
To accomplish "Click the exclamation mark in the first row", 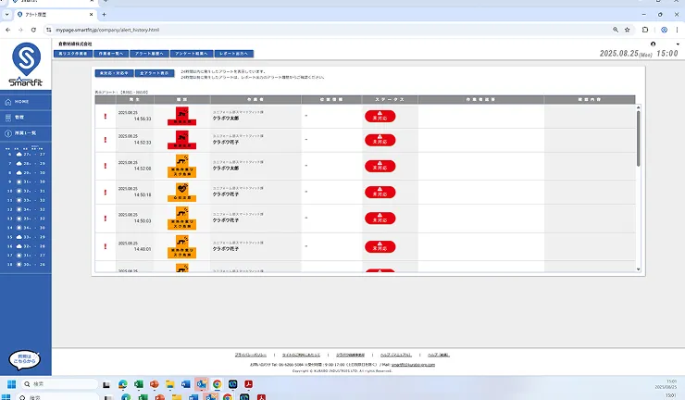I will (106, 117).
